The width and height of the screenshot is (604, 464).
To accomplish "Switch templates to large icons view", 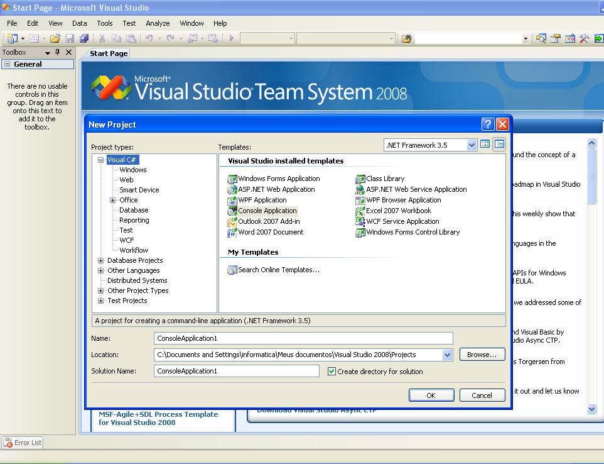I will click(x=485, y=144).
